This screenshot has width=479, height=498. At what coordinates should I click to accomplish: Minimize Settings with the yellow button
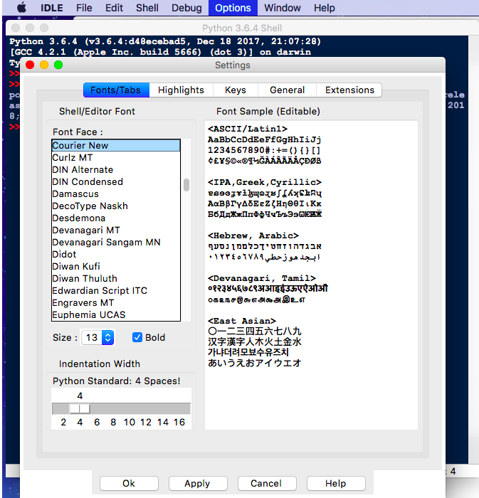pos(44,65)
